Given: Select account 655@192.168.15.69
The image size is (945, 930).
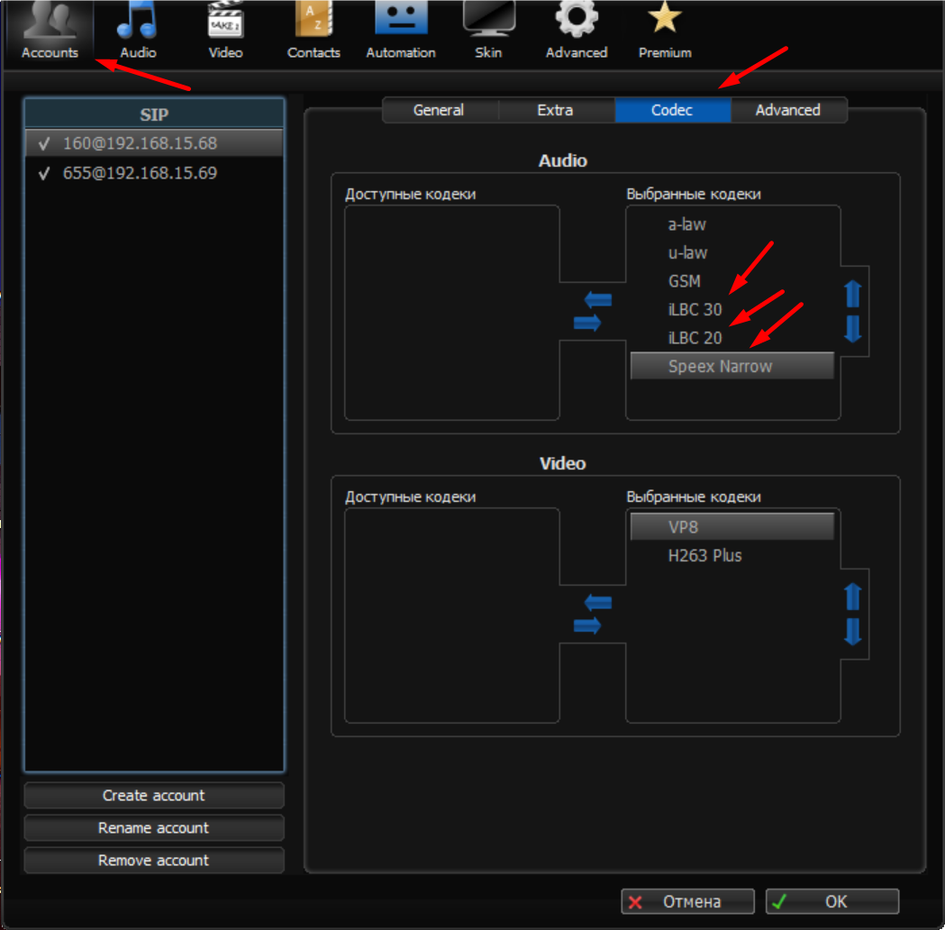Looking at the screenshot, I should coord(154,173).
